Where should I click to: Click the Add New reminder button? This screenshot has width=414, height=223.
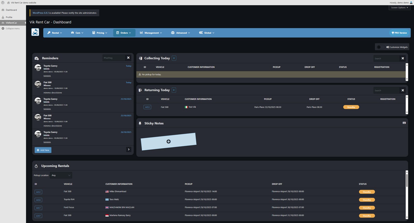pyautogui.click(x=43, y=150)
